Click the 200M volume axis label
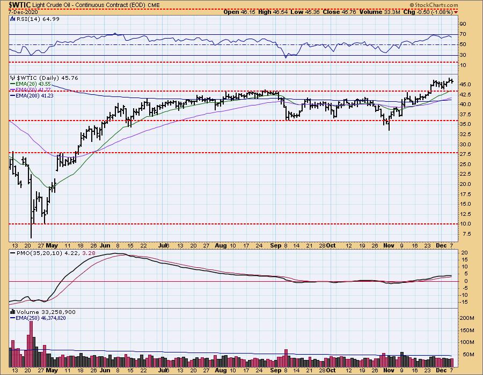Screen dimensions: 483x375 (x=467, y=318)
